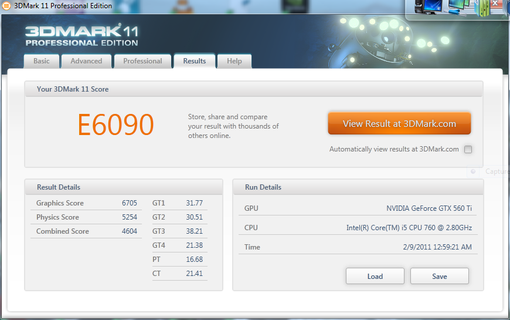This screenshot has width=510, height=320.
Task: Select the Physics Score row
Action: [86, 217]
